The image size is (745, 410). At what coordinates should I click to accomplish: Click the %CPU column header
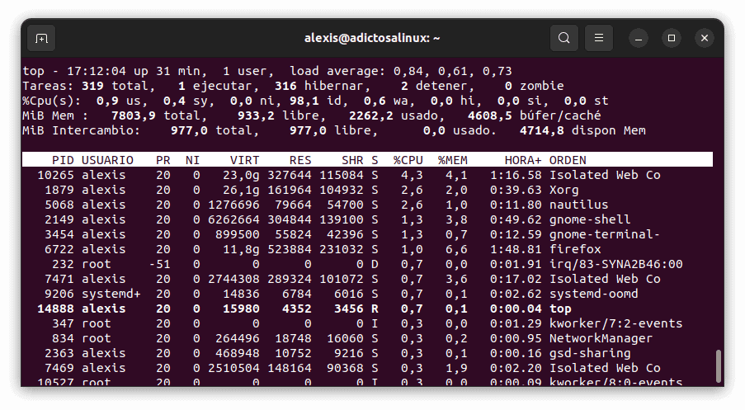point(408,160)
